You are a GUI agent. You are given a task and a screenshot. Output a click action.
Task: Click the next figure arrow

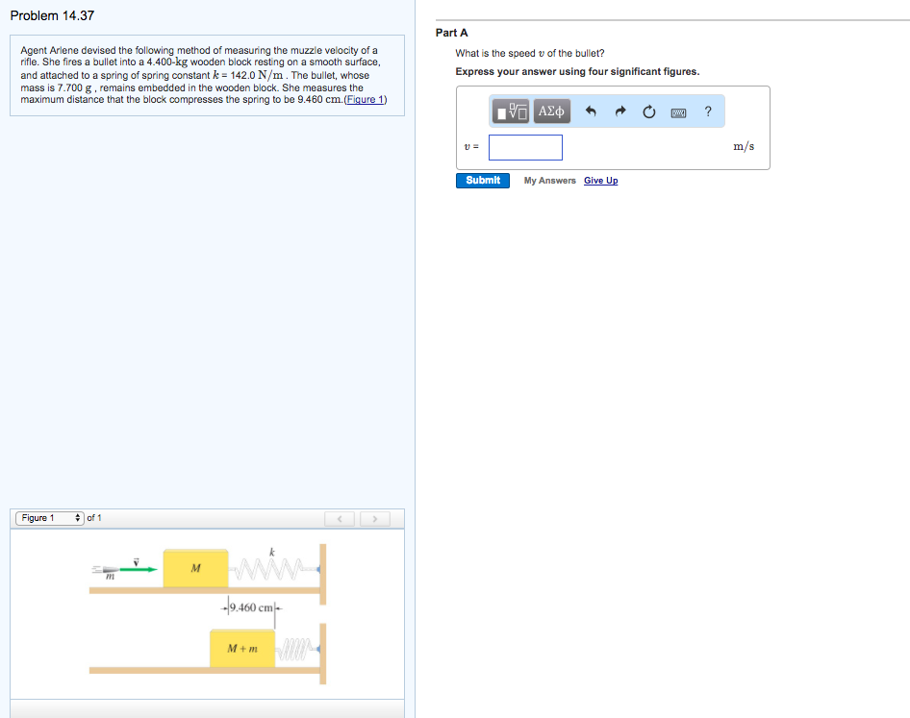click(x=374, y=518)
